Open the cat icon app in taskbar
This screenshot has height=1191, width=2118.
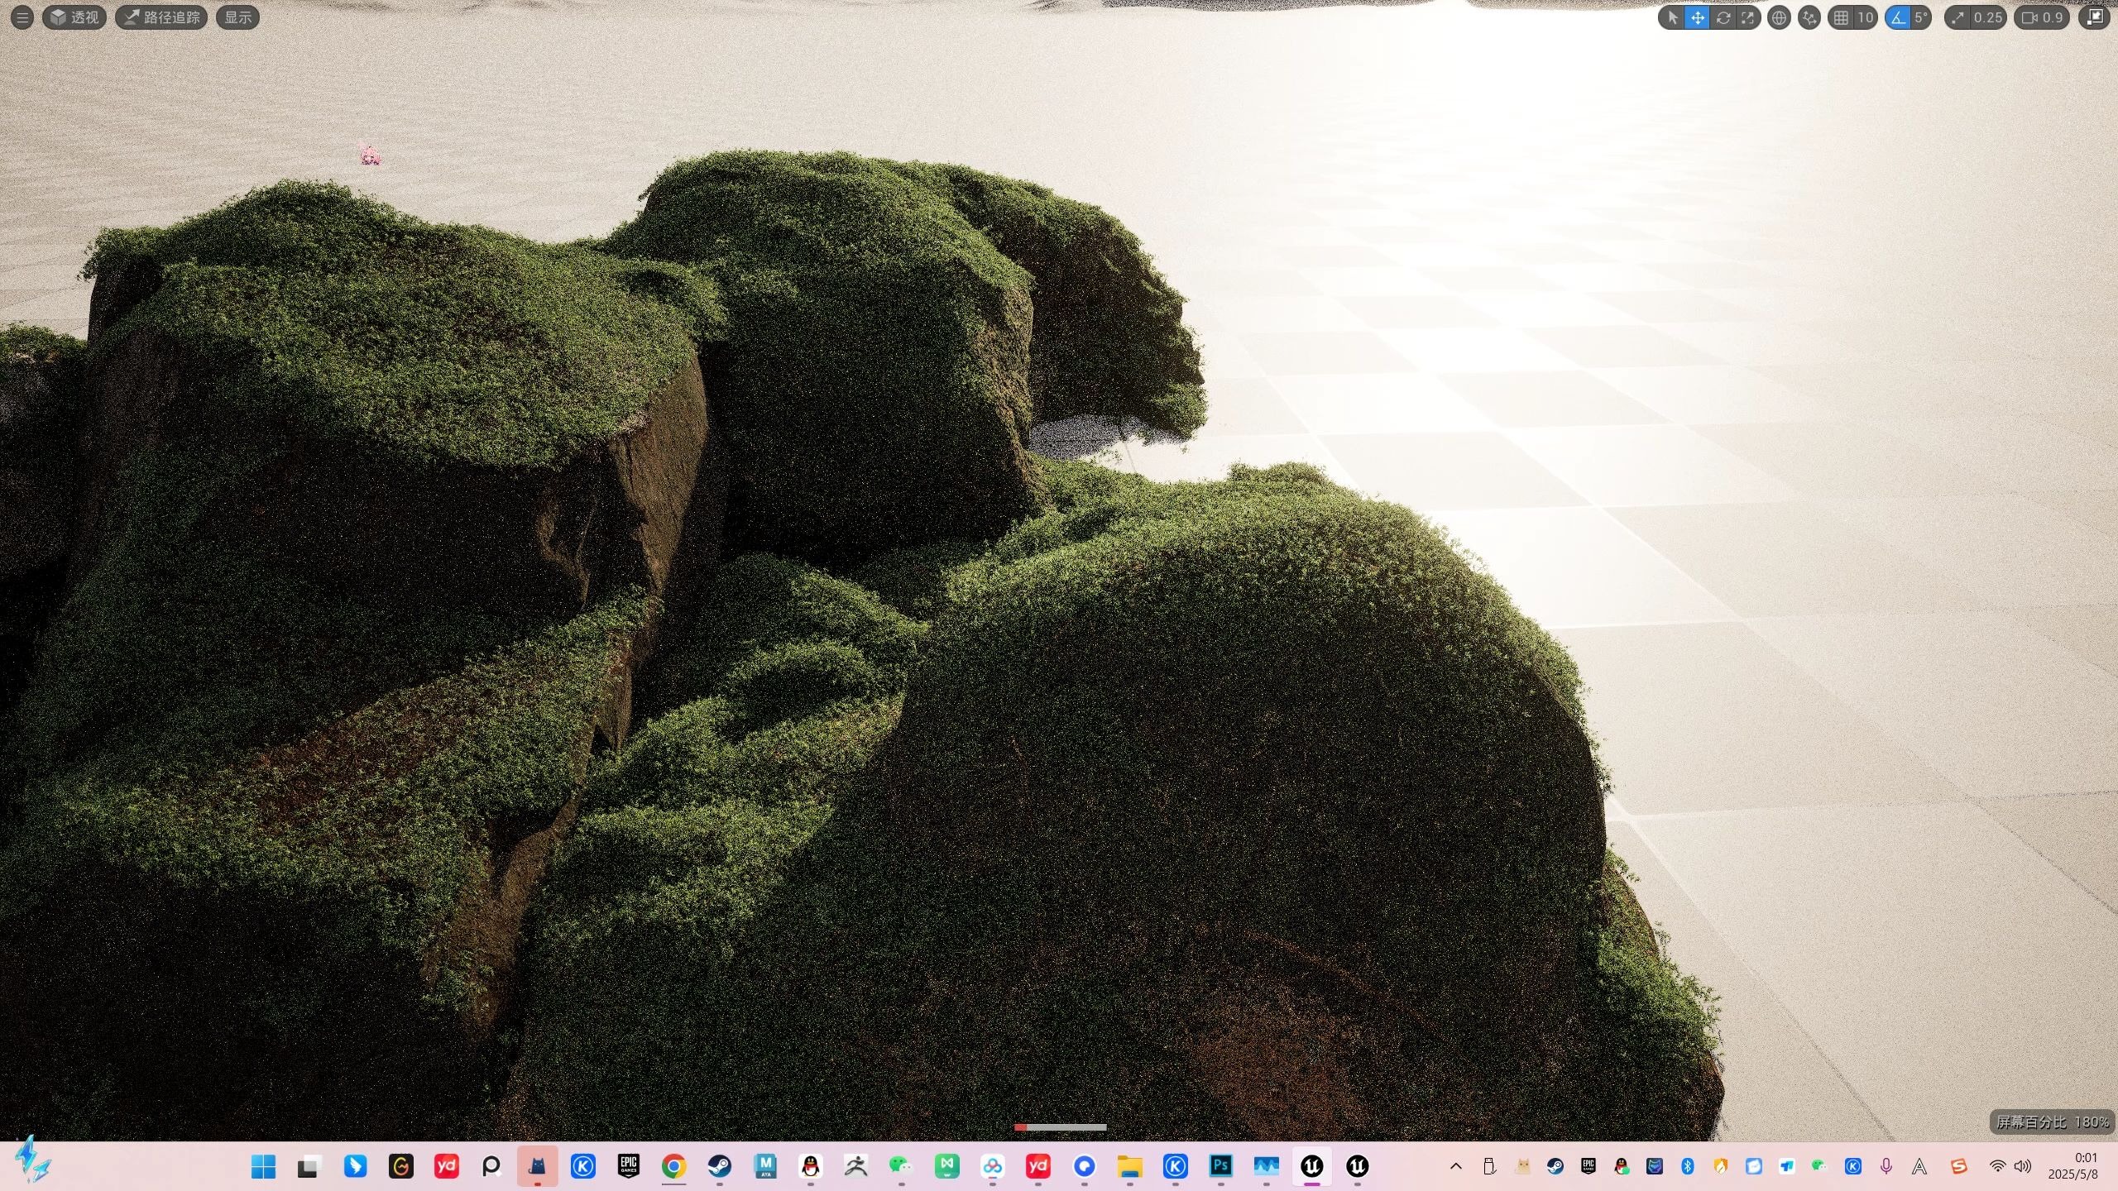pyautogui.click(x=538, y=1166)
